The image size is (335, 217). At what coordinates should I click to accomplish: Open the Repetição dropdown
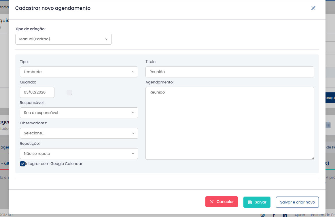click(79, 154)
